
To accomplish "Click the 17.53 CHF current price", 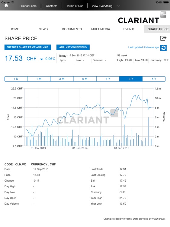I will pos(21,58).
